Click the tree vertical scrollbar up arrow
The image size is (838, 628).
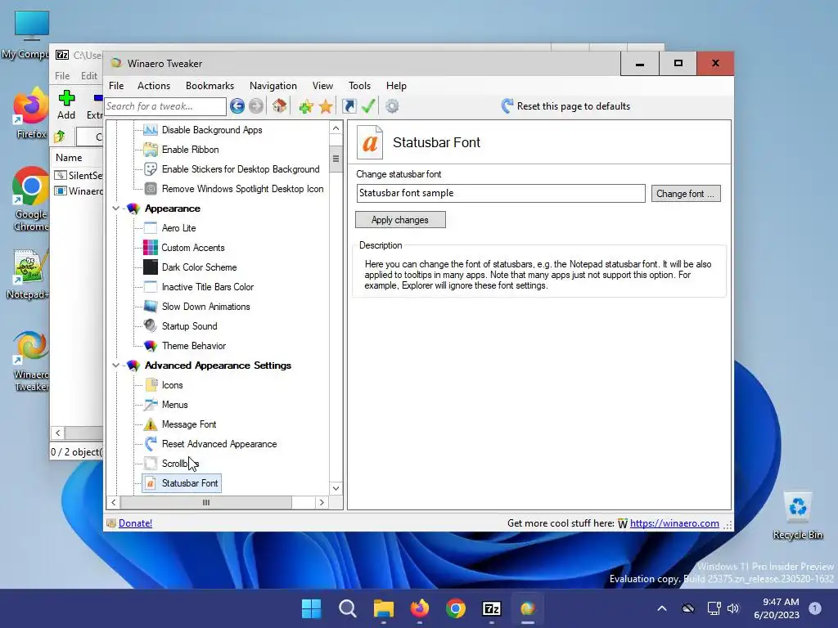coord(336,128)
